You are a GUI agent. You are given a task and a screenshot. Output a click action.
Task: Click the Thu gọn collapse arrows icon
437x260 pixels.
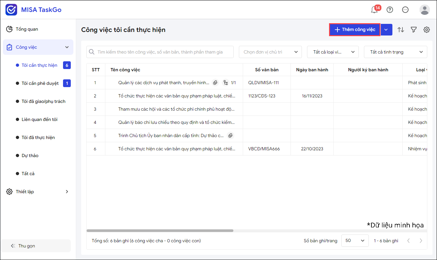click(13, 246)
